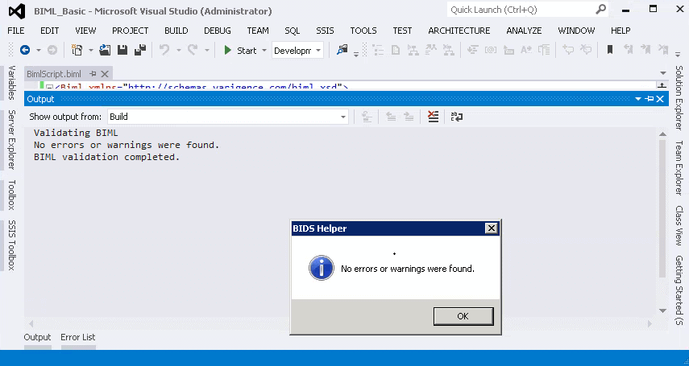Click the Clear All output icon
689x366 pixels.
tap(434, 117)
